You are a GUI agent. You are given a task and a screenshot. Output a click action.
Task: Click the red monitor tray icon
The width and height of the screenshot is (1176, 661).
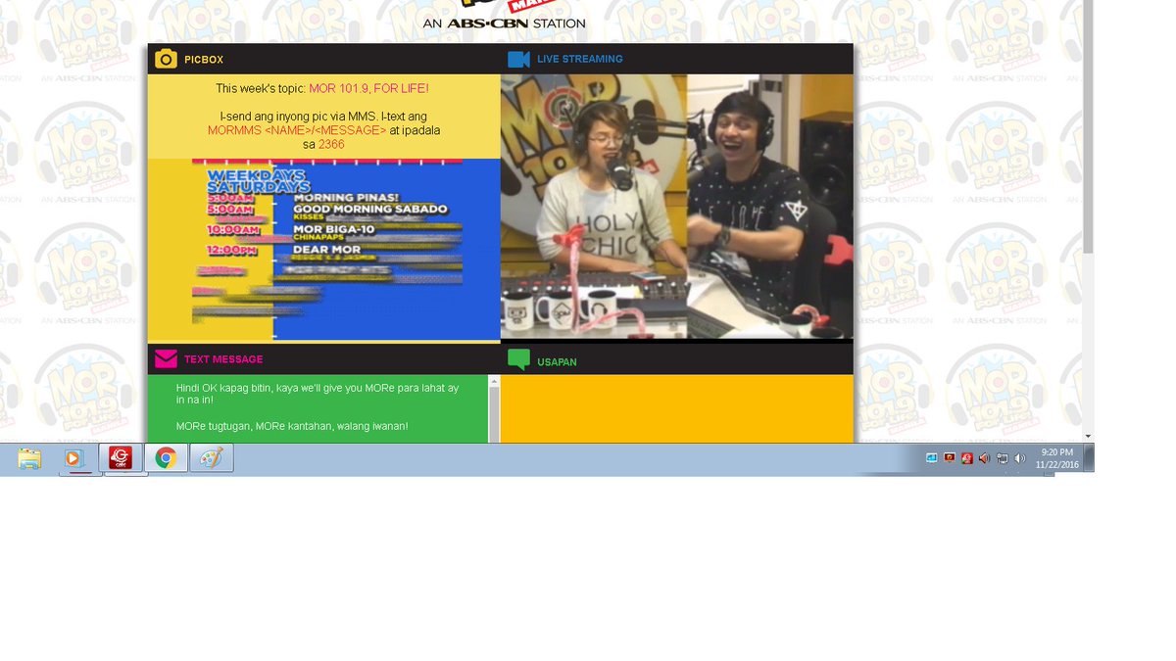coord(950,457)
